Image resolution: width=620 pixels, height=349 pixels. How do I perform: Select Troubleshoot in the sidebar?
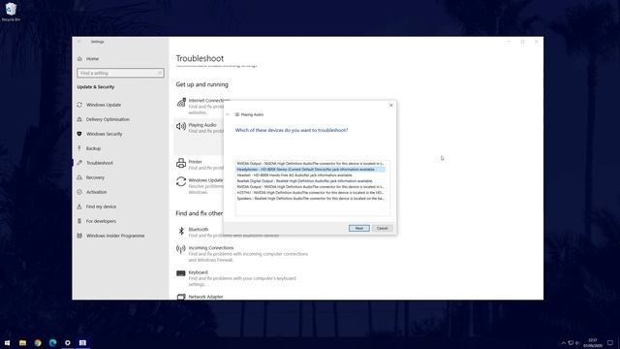tap(99, 163)
